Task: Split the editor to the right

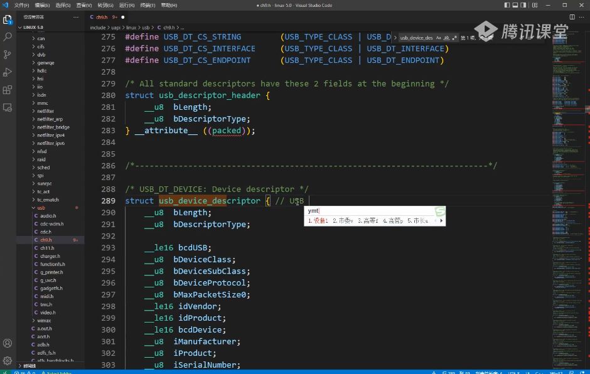Action: click(x=572, y=17)
